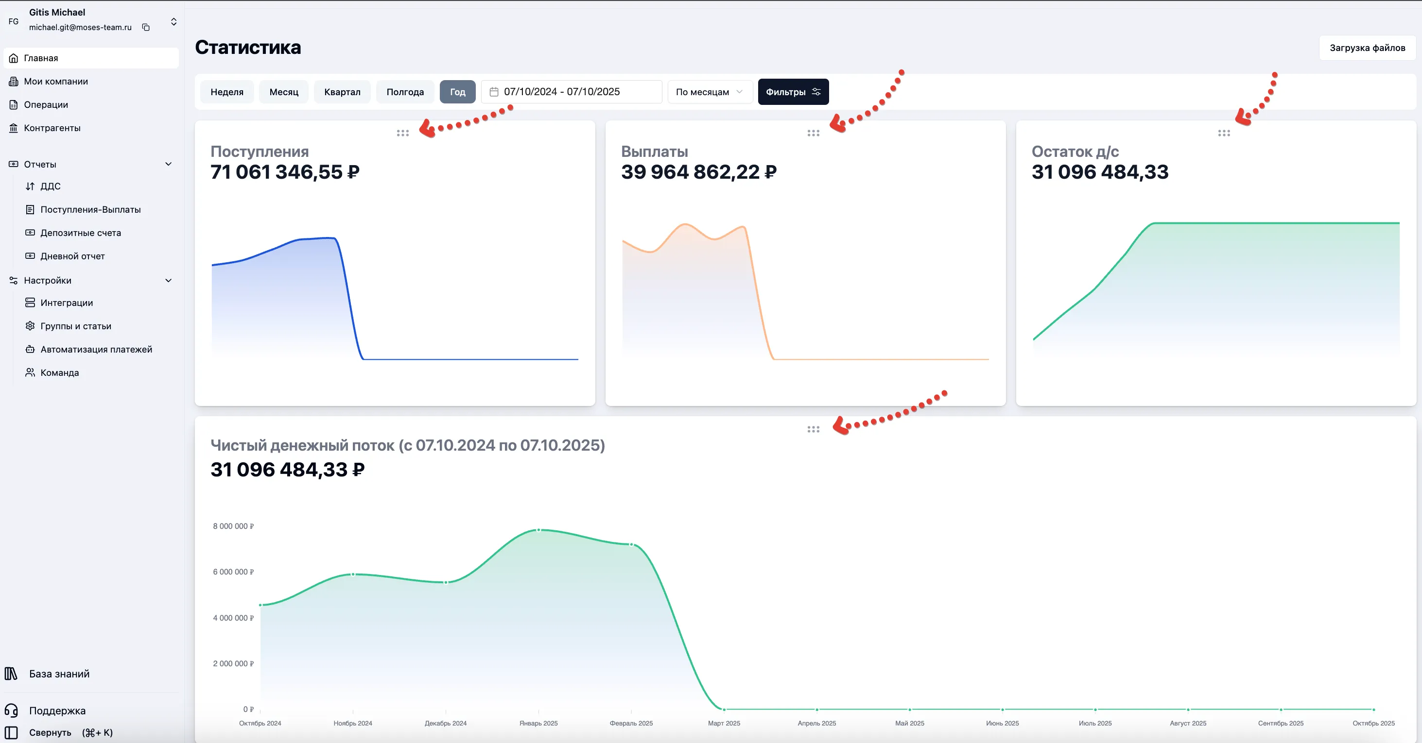Screen dimensions: 1422x743
Task: Open the account switcher chevrons
Action: 173,21
